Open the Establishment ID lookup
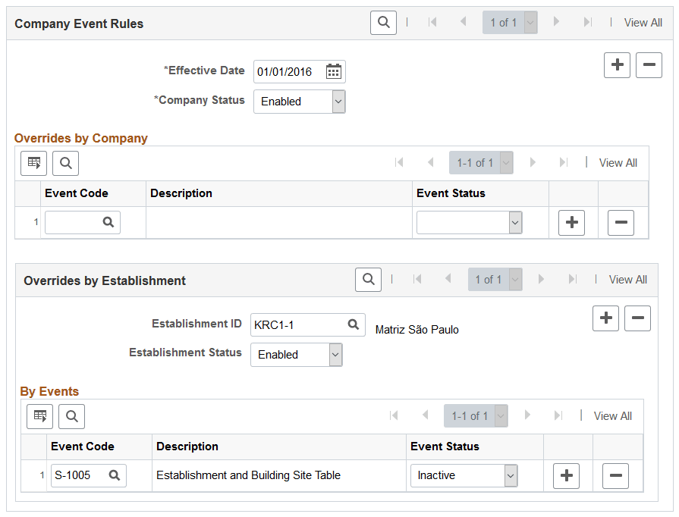Viewport: 679px width, 517px height. pos(352,324)
